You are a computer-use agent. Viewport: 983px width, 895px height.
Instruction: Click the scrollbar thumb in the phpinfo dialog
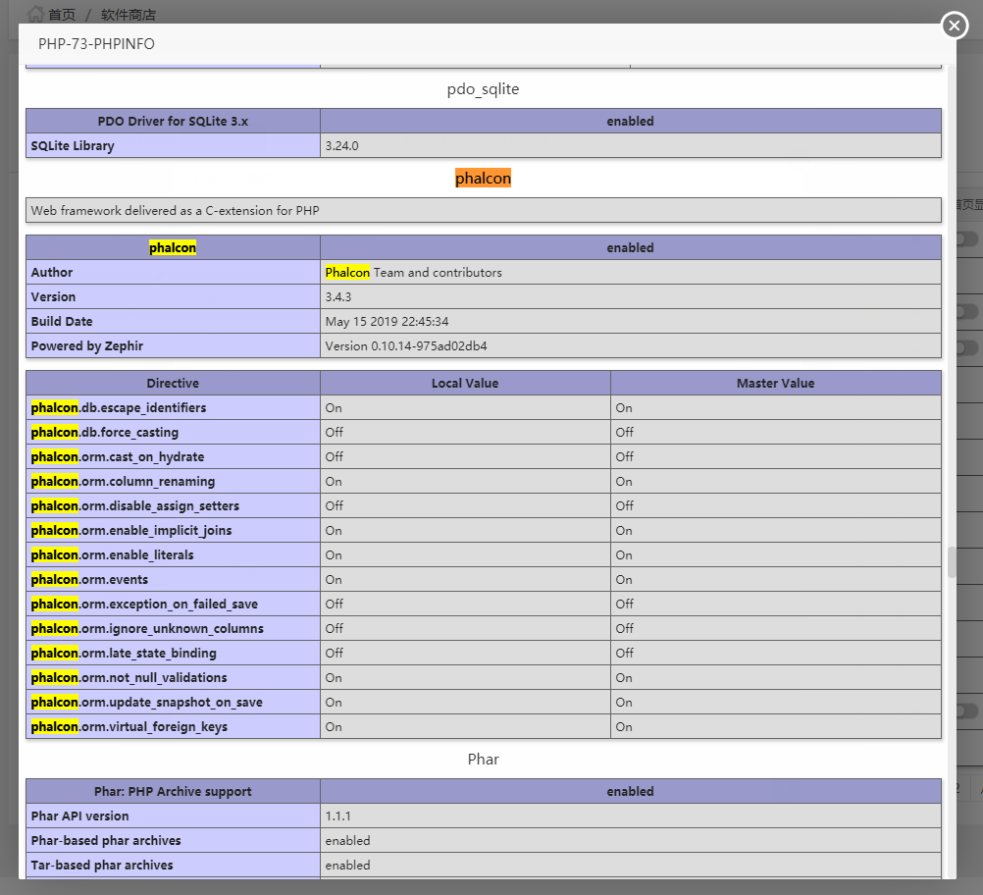[951, 562]
